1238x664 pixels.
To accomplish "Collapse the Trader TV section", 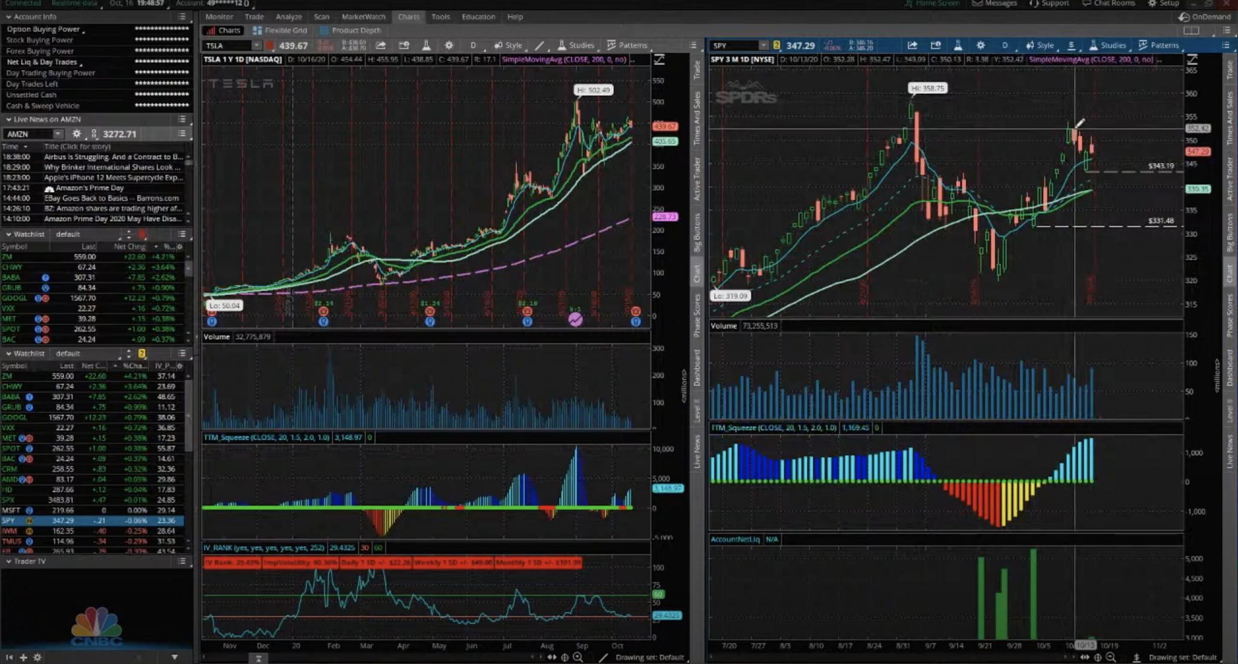I will 8,562.
